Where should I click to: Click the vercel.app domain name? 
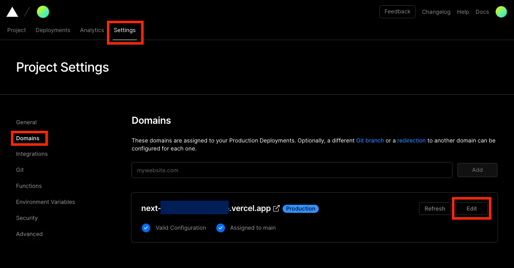206,208
